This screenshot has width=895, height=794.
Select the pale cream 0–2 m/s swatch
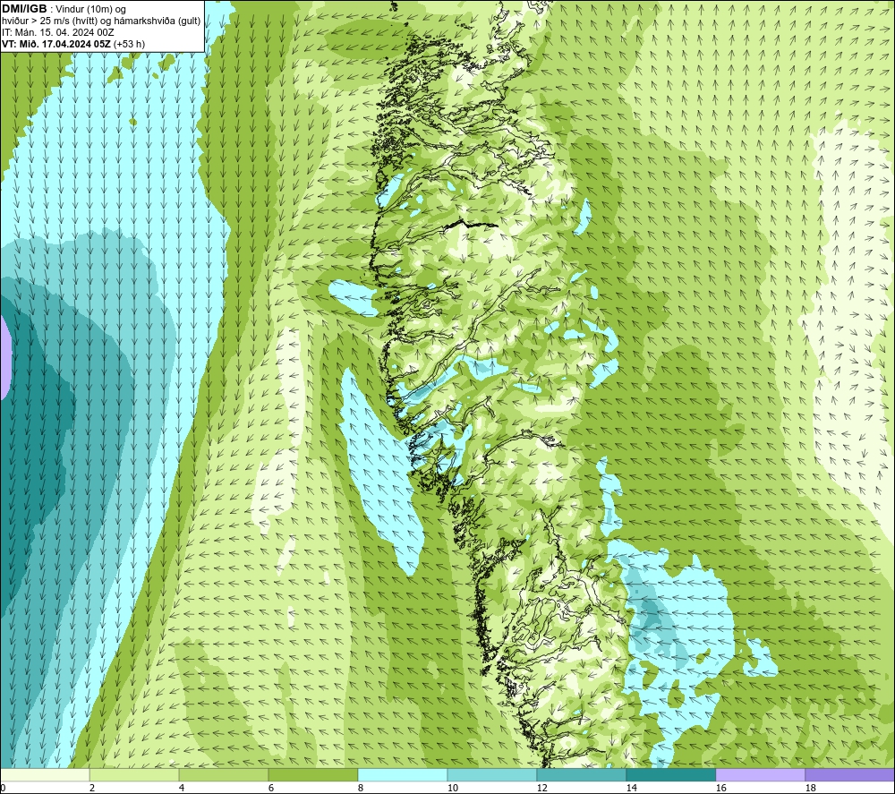point(45,774)
